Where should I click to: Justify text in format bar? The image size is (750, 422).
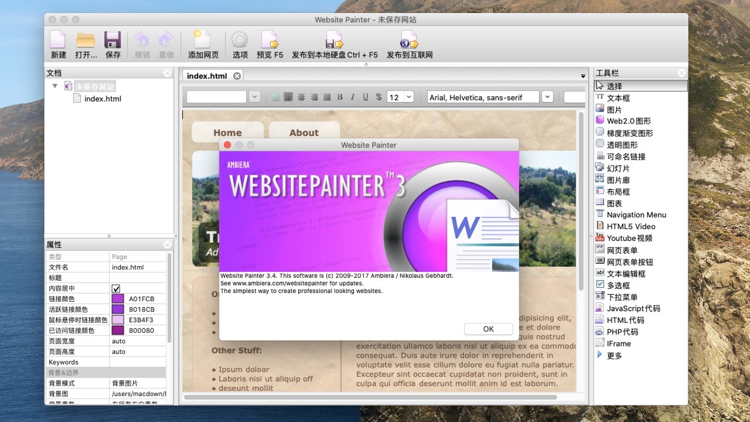[327, 97]
